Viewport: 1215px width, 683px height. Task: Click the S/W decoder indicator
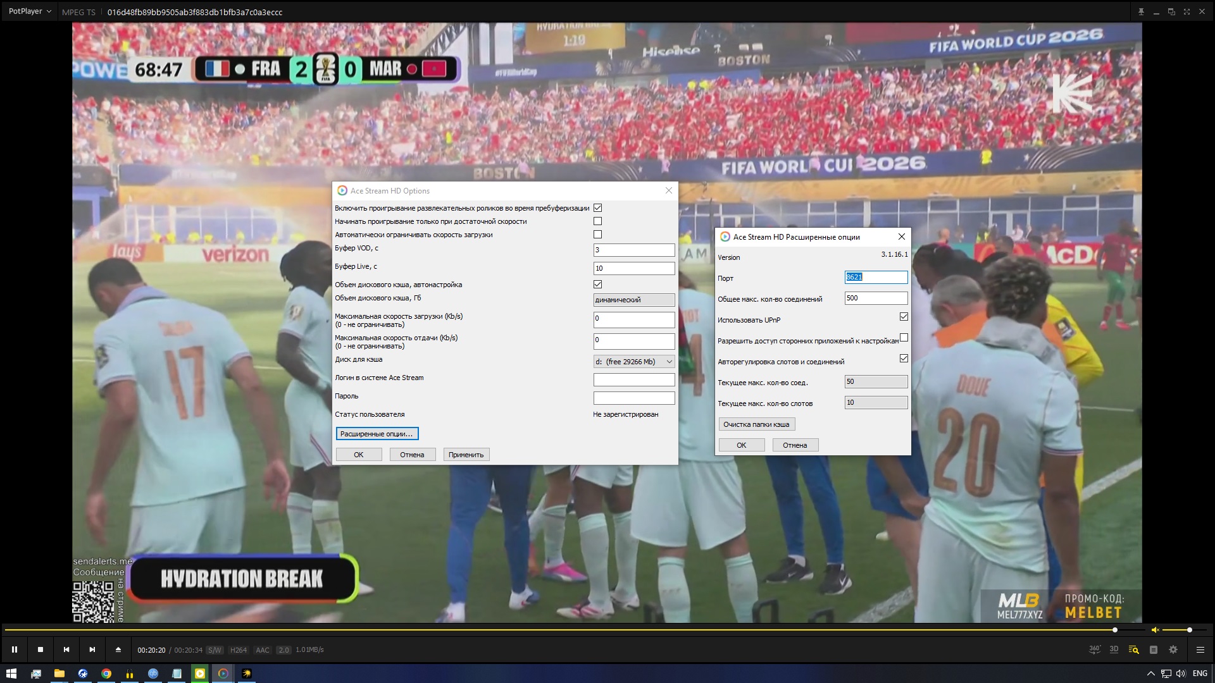[x=215, y=650]
